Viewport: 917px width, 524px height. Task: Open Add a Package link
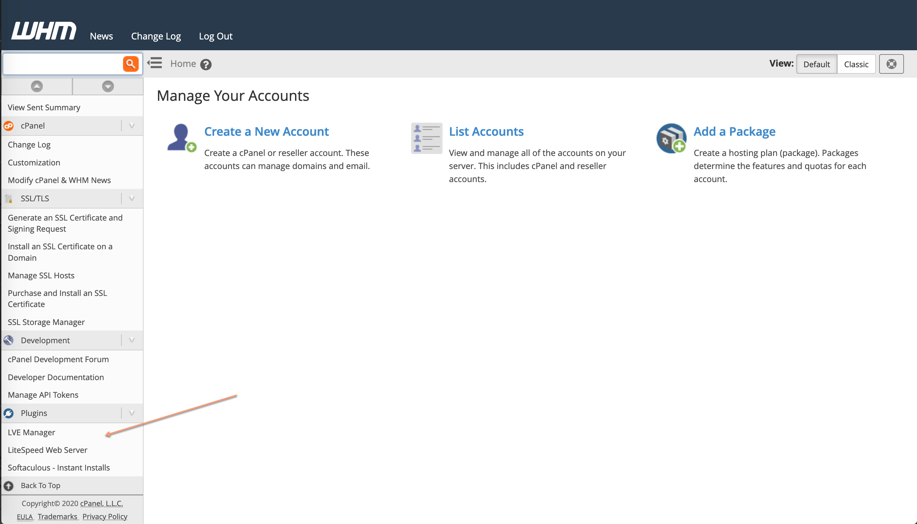pos(734,132)
